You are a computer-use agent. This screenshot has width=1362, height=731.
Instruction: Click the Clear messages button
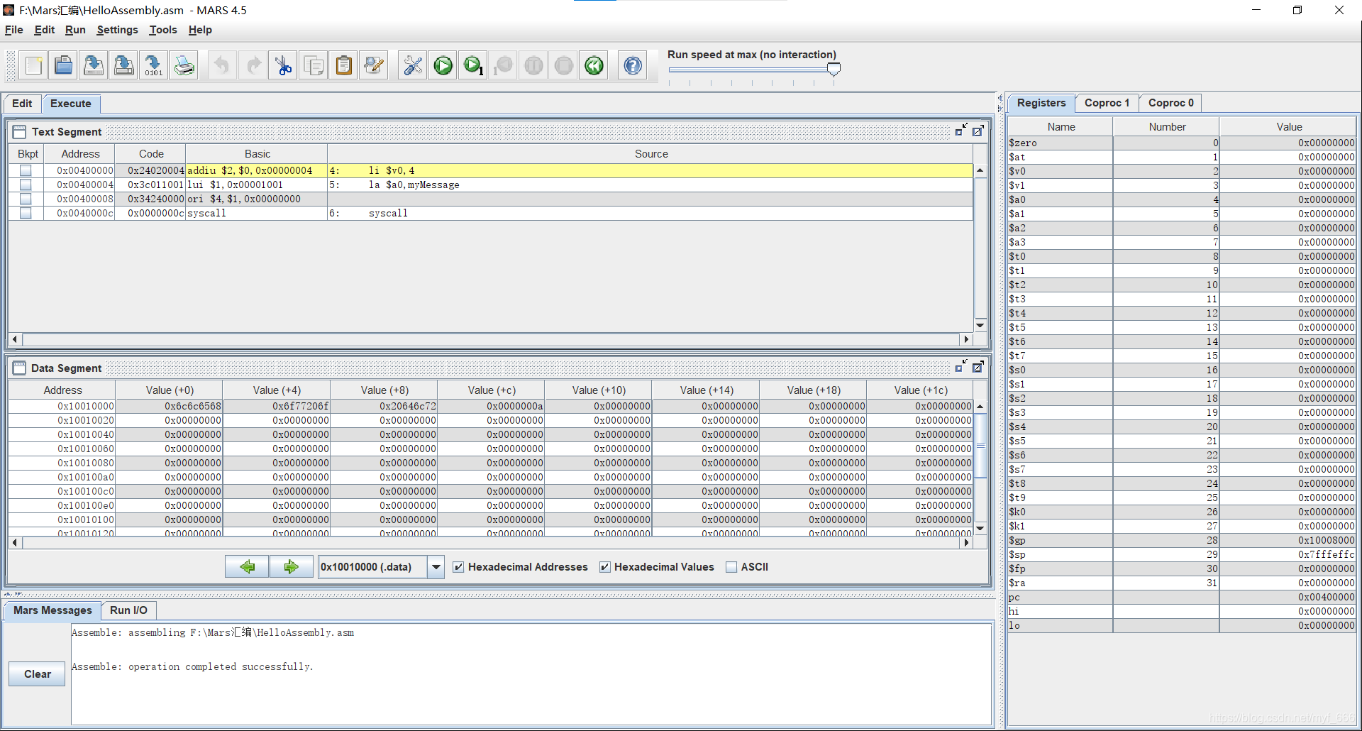click(x=37, y=674)
